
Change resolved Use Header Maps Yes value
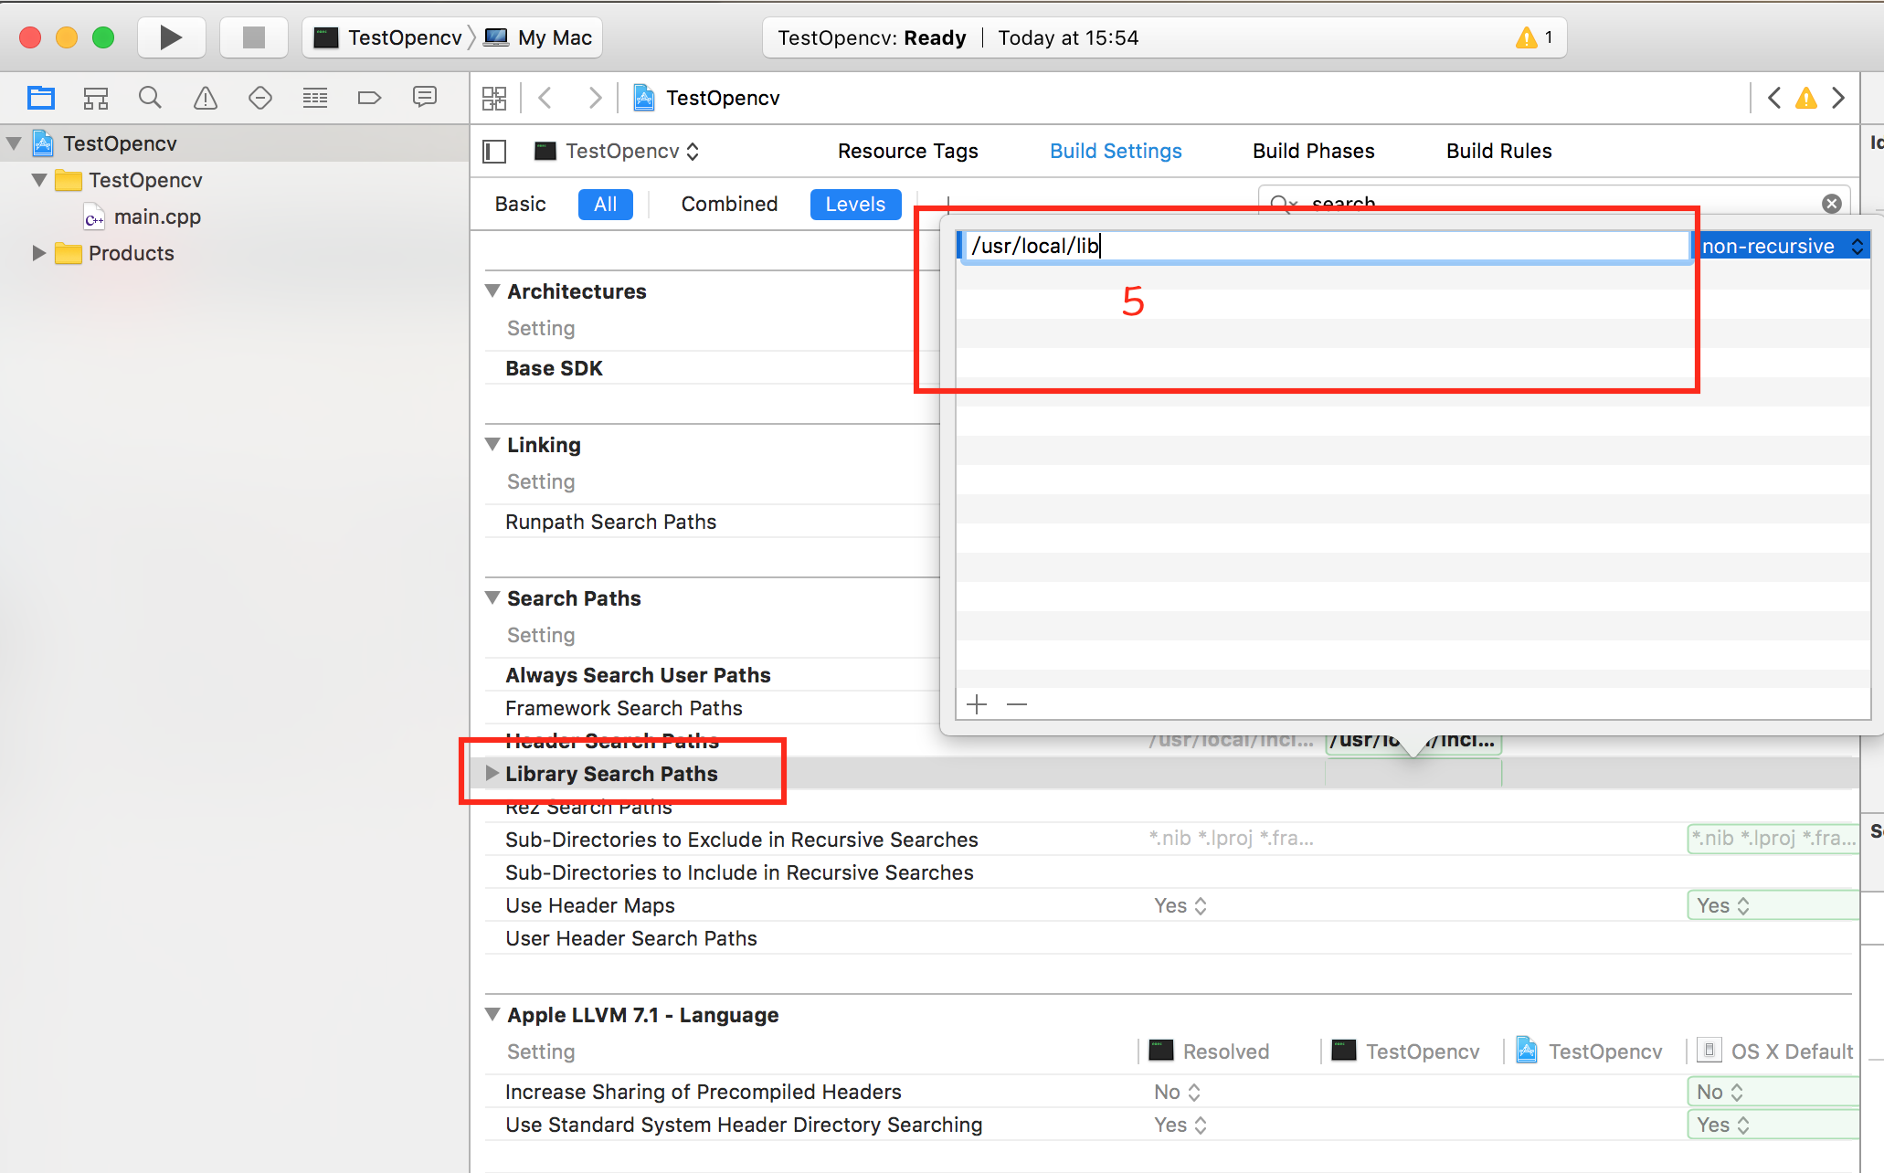1180,905
